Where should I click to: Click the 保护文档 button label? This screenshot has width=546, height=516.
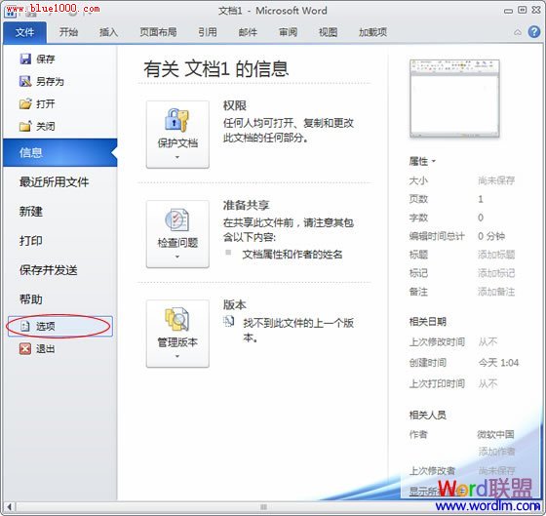(177, 142)
